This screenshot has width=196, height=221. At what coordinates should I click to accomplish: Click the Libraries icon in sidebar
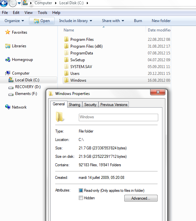[x=7, y=46]
